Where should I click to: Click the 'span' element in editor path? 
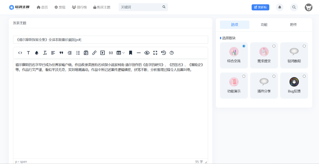tap(23, 162)
